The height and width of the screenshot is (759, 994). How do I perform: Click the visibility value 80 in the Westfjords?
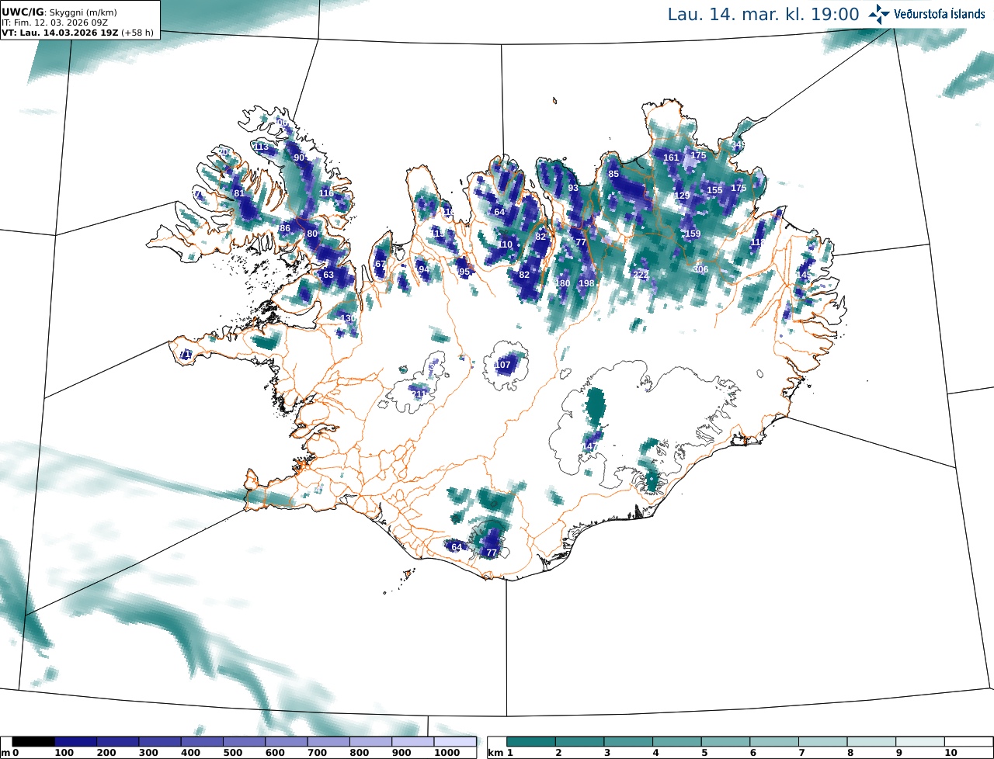312,234
